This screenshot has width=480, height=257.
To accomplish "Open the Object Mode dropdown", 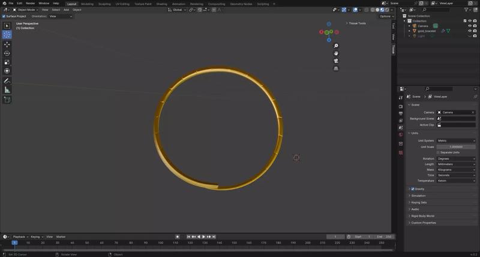I will click(x=25, y=10).
